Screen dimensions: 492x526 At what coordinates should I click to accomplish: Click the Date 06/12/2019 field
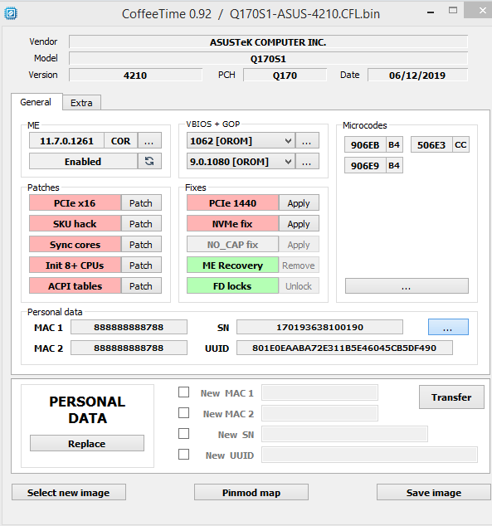pyautogui.click(x=417, y=75)
